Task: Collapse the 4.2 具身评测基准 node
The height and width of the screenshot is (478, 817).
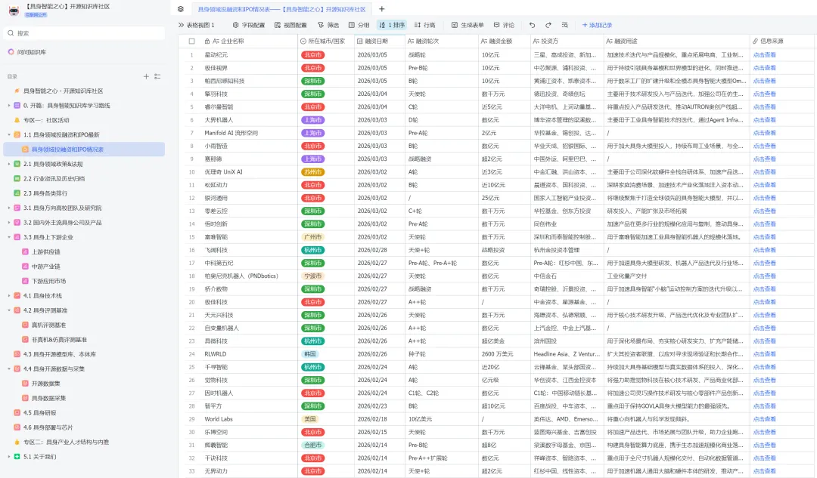Action: coord(9,310)
